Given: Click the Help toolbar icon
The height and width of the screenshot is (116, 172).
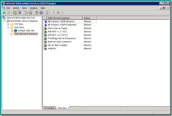Looking at the screenshot, I should pos(37,13).
